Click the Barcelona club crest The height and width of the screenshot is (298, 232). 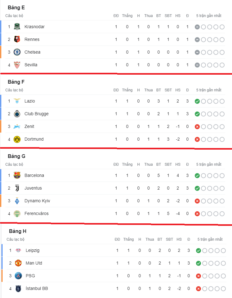pos(17,175)
